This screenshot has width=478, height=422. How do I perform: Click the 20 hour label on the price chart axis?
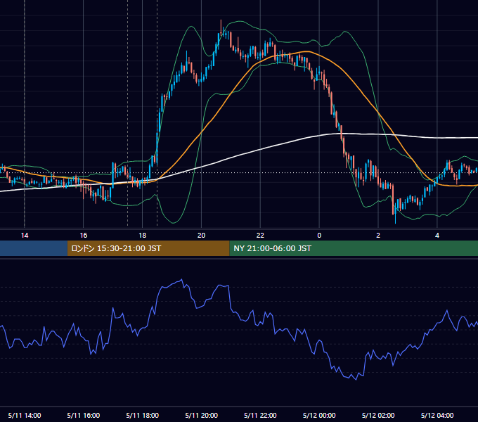click(x=201, y=236)
